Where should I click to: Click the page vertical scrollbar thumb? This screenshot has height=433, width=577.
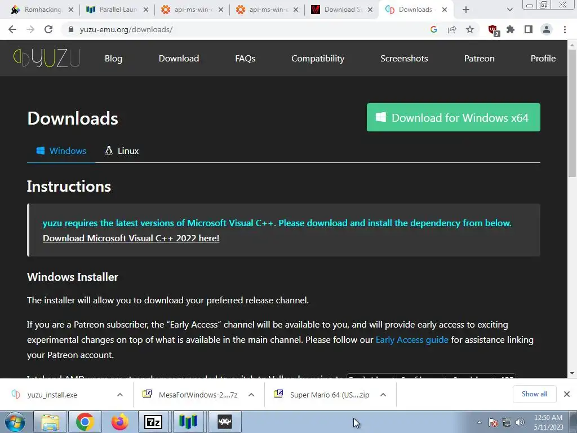[x=572, y=114]
